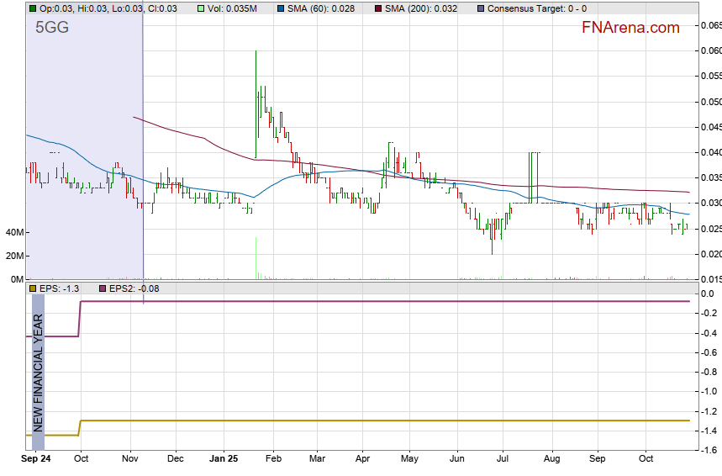Click the SMA (200): 0.032 legend text
Image resolution: width=722 pixels, height=476 pixels.
(421, 8)
